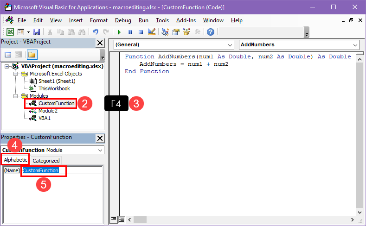Select Module2 in the Modules folder
366x226 pixels.
click(x=48, y=111)
